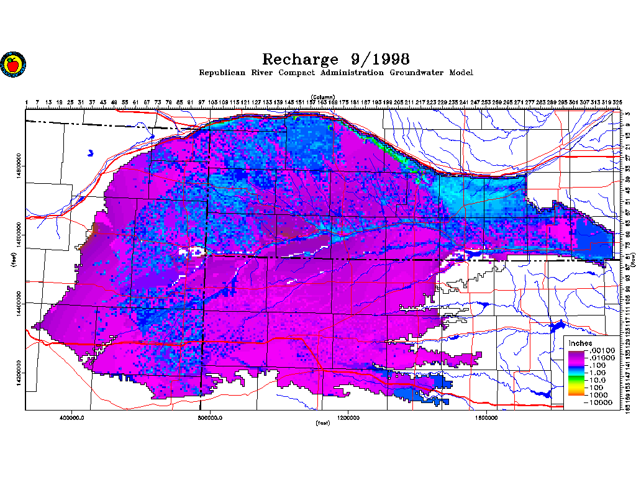Click the 1200000 x-axis tick label
This screenshot has height=477, width=636.
(349, 417)
